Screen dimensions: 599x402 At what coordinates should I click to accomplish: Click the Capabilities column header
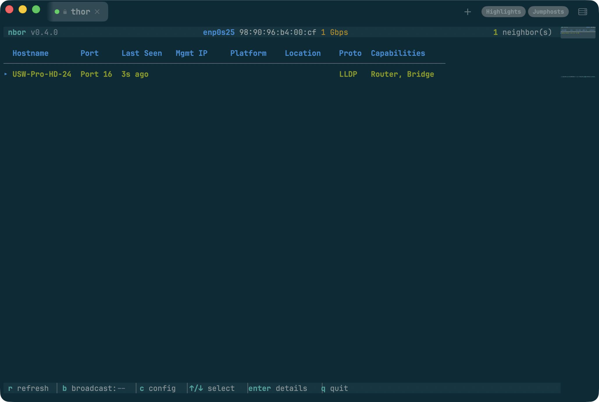(x=398, y=53)
